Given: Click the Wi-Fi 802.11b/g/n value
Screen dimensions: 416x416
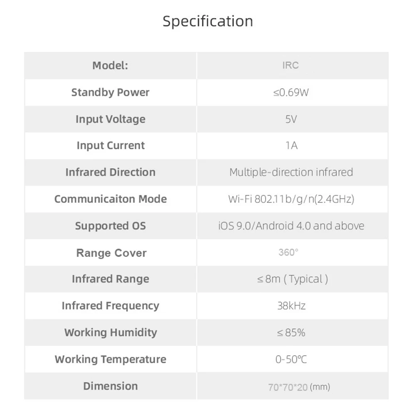Looking at the screenshot, I should click(x=291, y=199).
